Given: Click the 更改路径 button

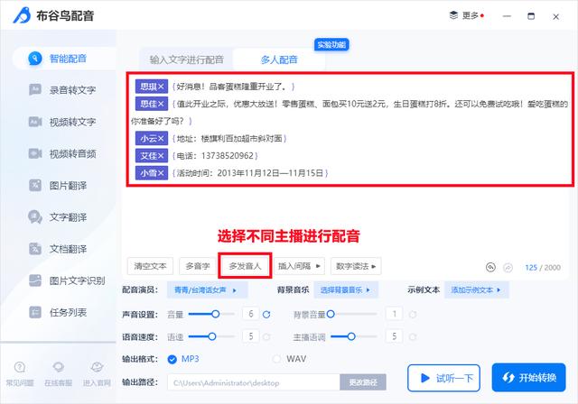Looking at the screenshot, I should (x=363, y=382).
